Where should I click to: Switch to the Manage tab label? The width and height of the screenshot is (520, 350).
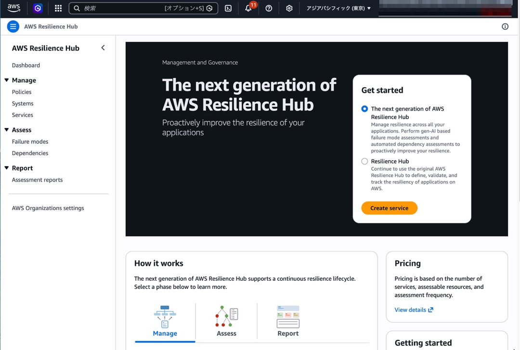(x=165, y=334)
